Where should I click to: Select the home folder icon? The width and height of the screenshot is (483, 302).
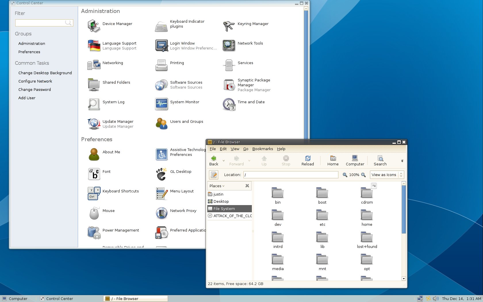[367, 215]
